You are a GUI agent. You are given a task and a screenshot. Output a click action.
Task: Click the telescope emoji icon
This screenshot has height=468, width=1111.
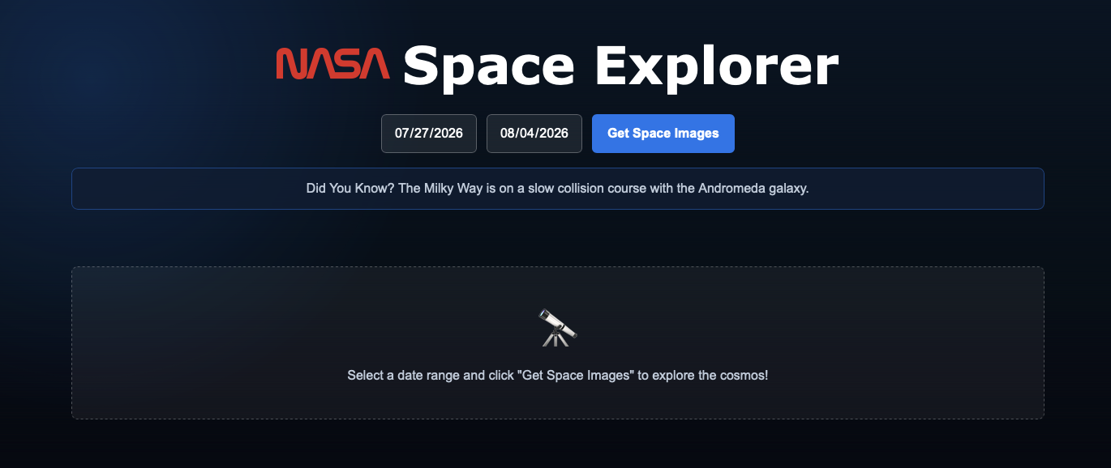pos(557,327)
